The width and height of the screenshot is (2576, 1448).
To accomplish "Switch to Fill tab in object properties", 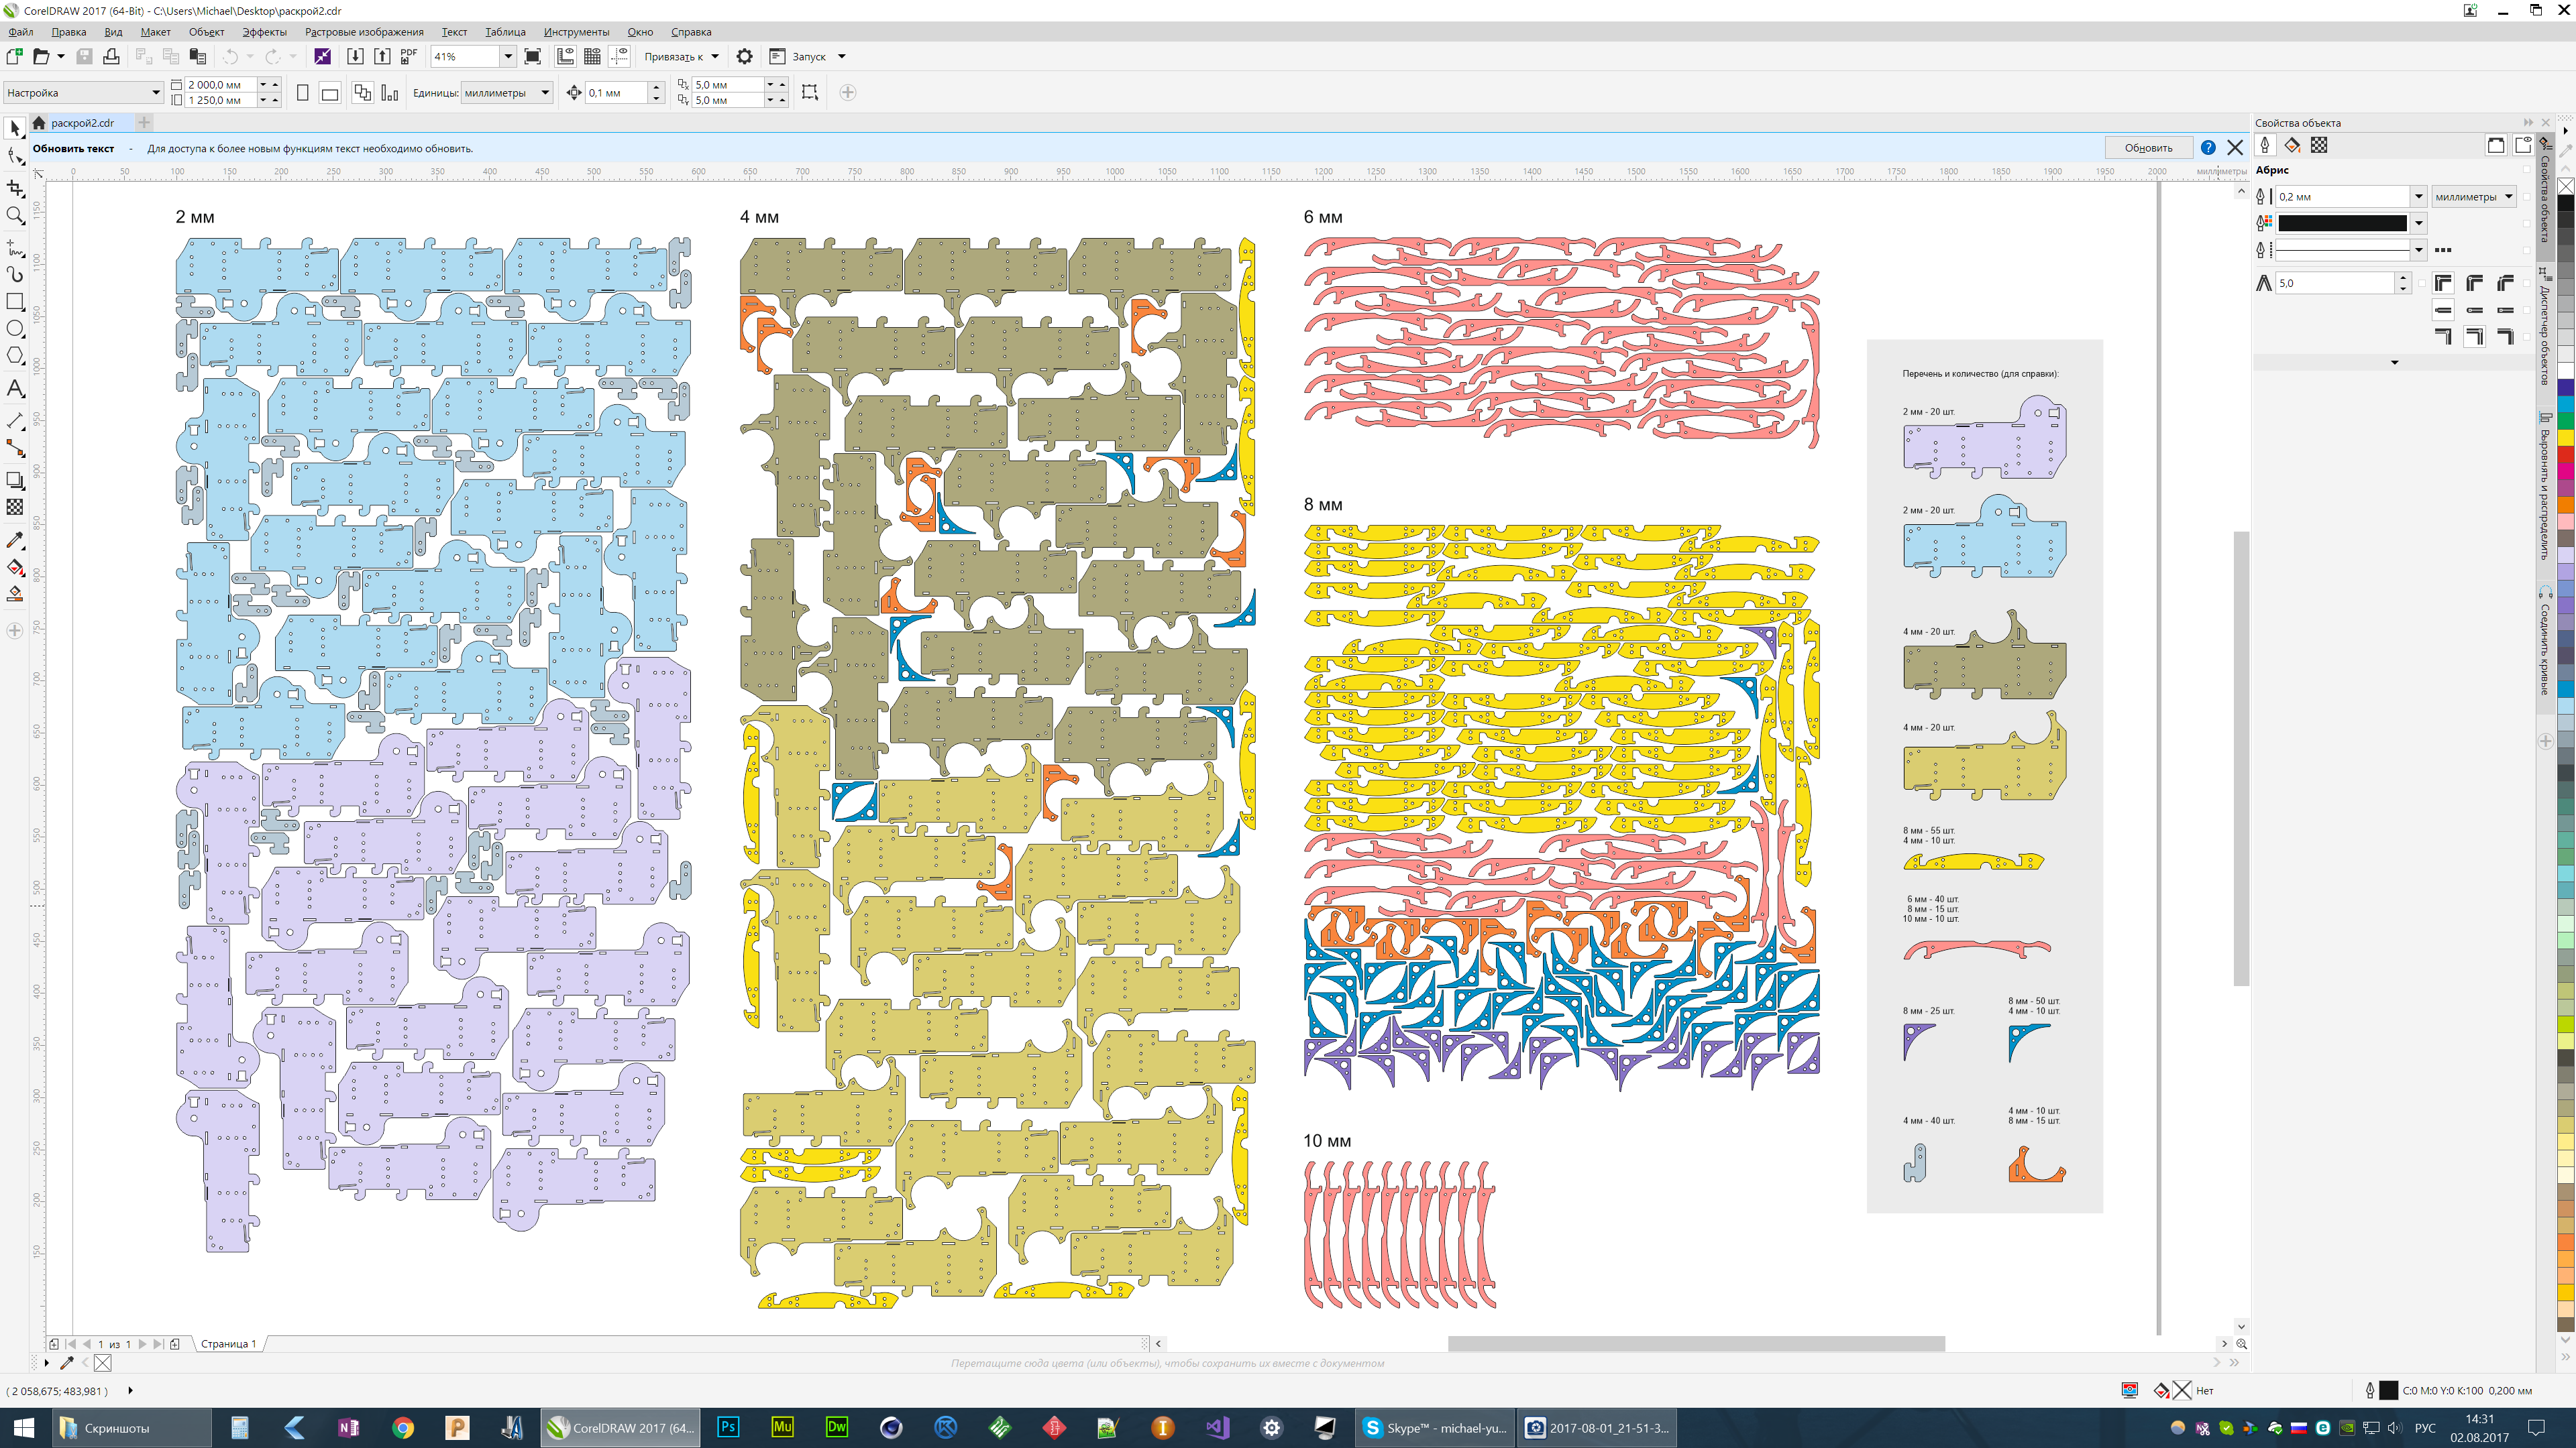I will coord(2292,146).
